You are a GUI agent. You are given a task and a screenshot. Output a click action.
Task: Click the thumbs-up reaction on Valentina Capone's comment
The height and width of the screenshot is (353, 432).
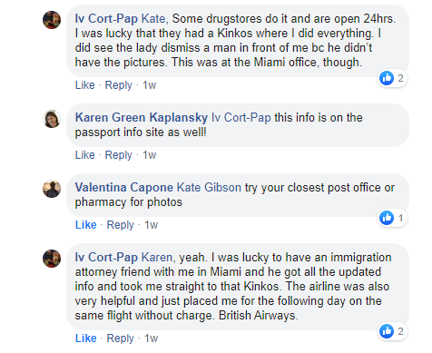387,218
